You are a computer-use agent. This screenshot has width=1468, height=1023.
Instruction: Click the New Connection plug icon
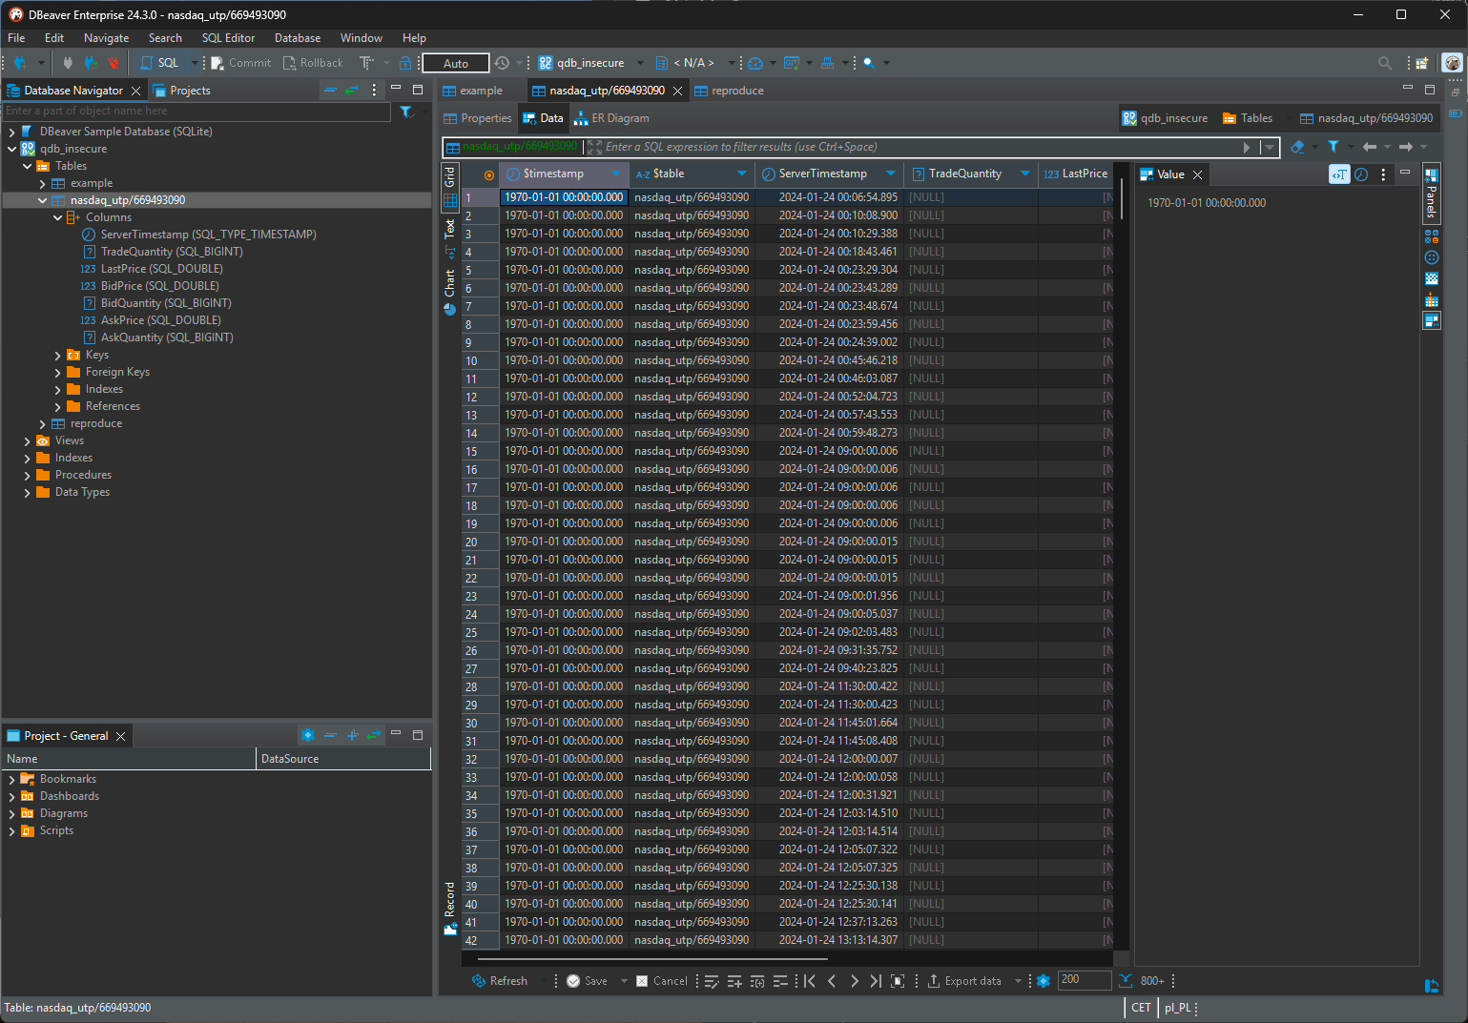point(21,63)
